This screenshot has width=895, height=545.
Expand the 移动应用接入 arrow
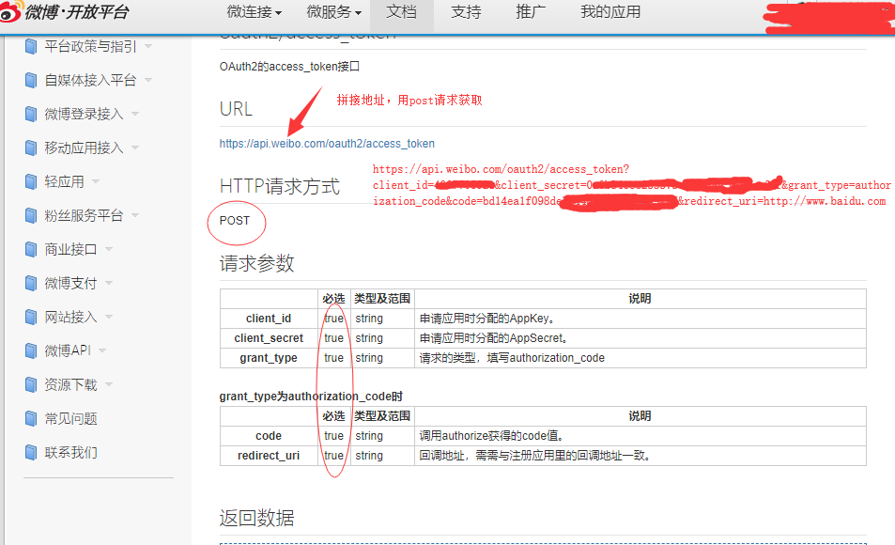[135, 148]
